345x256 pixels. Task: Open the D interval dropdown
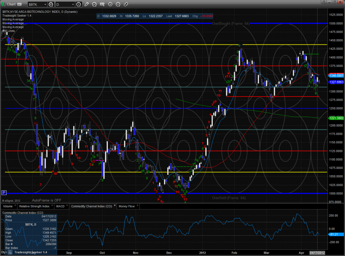coord(73,4)
